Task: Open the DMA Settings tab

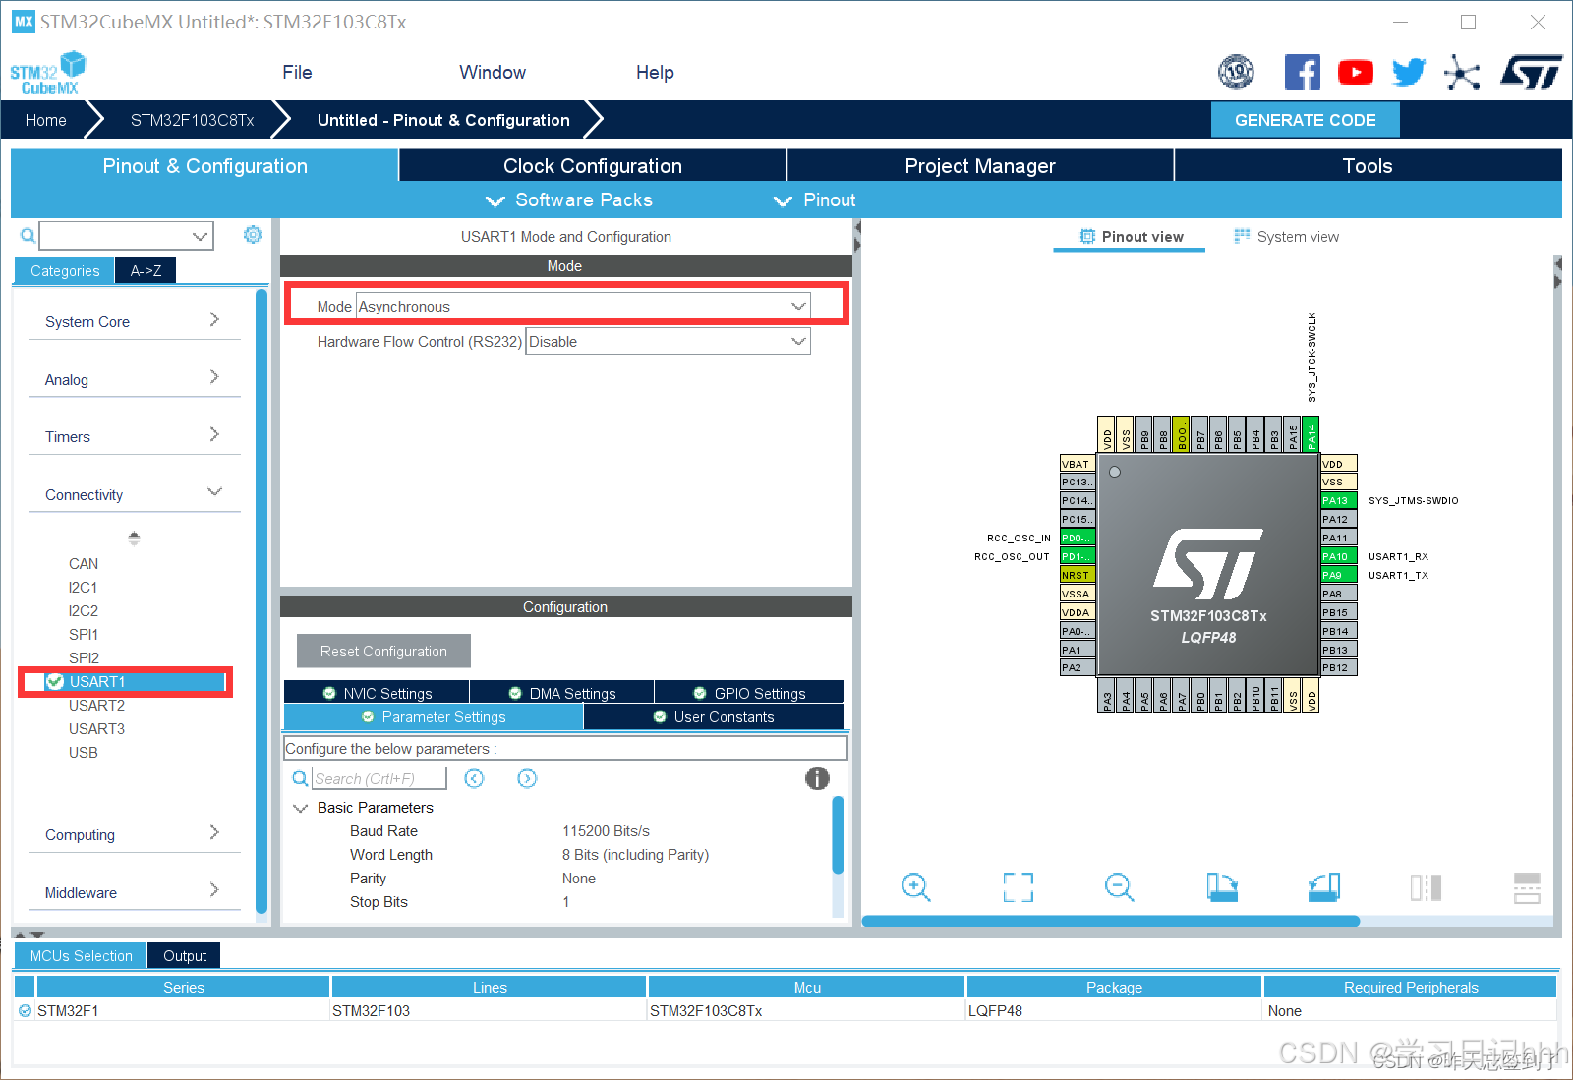Action: pyautogui.click(x=561, y=693)
